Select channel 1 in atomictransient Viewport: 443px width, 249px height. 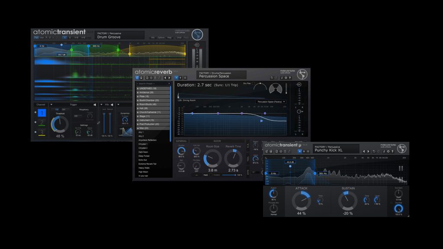coord(42,113)
